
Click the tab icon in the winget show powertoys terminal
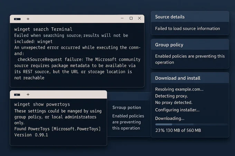point(17,95)
